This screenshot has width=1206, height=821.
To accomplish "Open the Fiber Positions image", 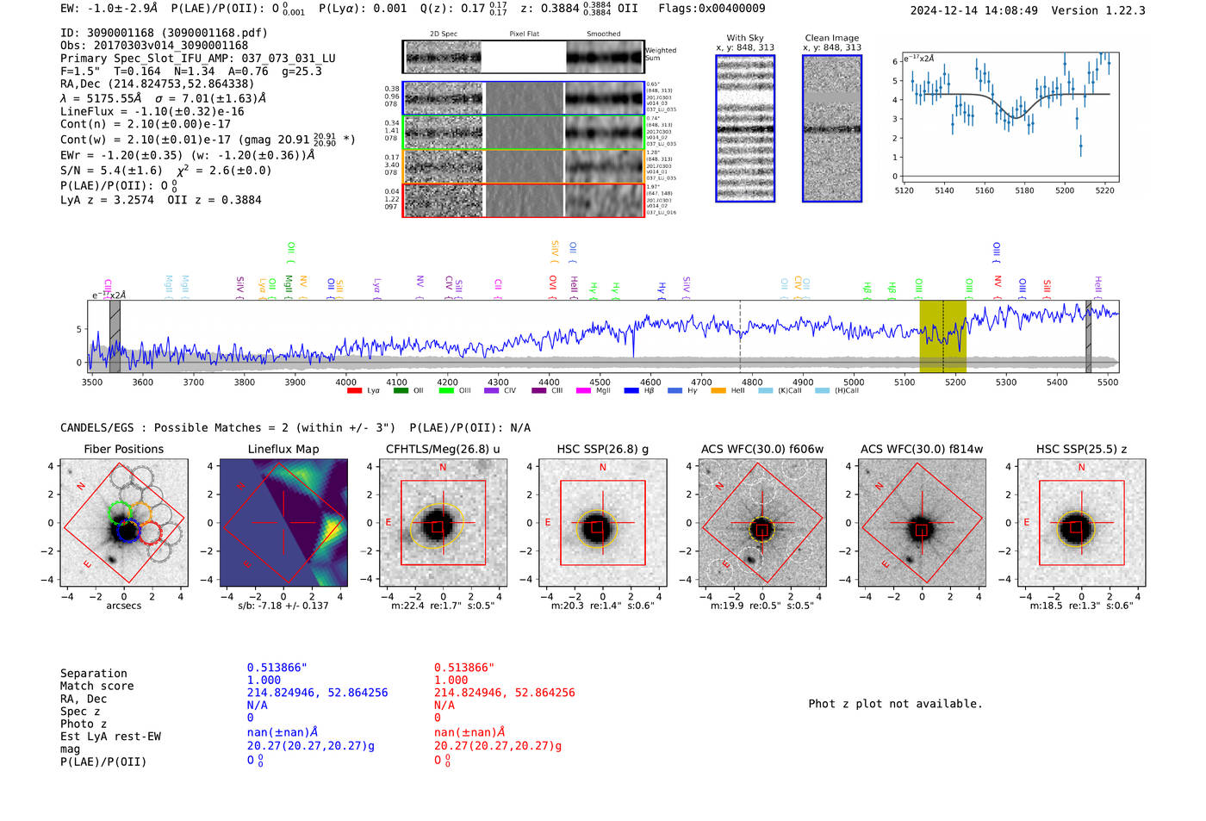I will pos(124,522).
